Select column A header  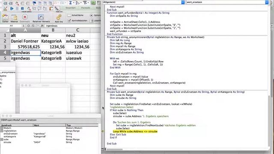25,30
